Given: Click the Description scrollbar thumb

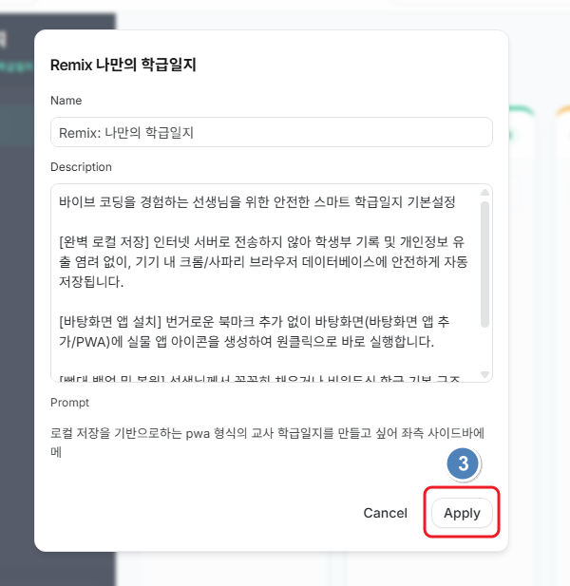Looking at the screenshot, I should click(484, 264).
